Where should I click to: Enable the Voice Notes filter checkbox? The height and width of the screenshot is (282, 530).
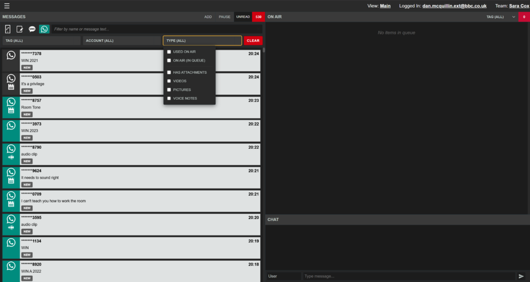169,98
